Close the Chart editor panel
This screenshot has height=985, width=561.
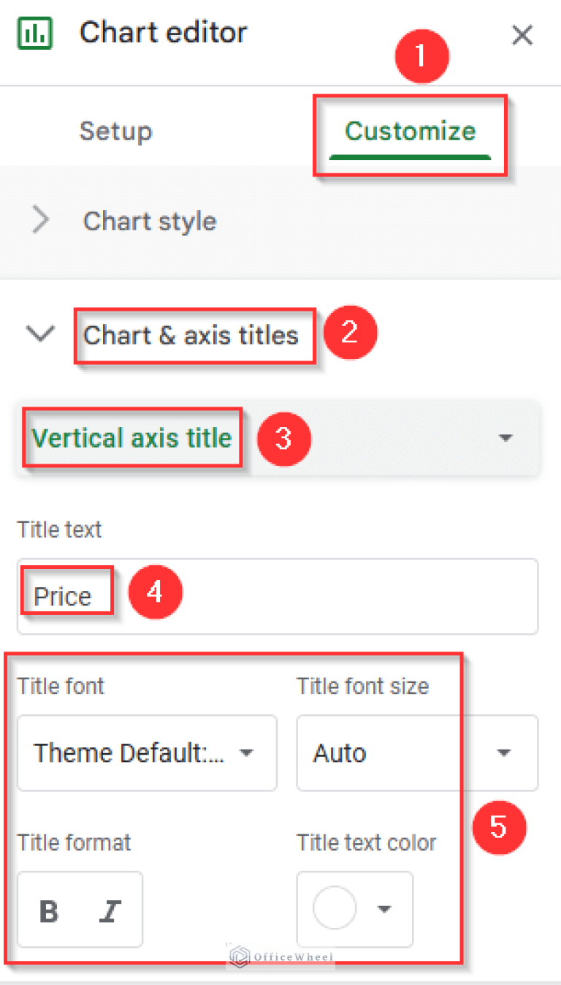click(x=522, y=34)
